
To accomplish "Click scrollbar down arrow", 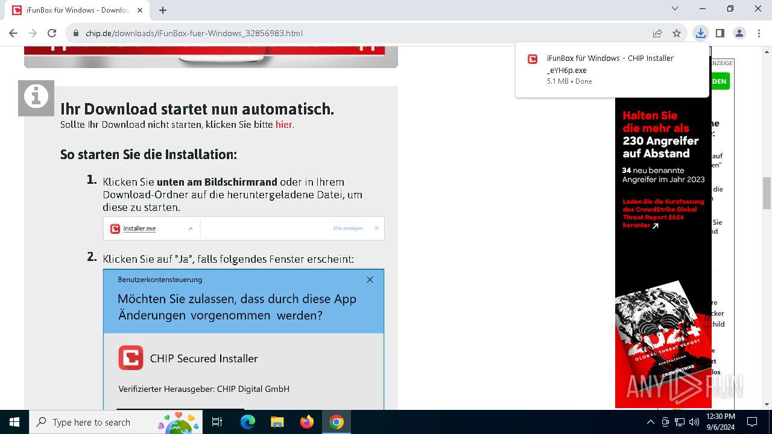I will pyautogui.click(x=767, y=404).
